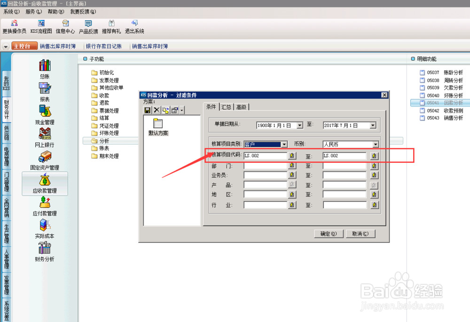
Task: Open the KIS流程图 flowchart toolbar icon
Action: pos(41,27)
